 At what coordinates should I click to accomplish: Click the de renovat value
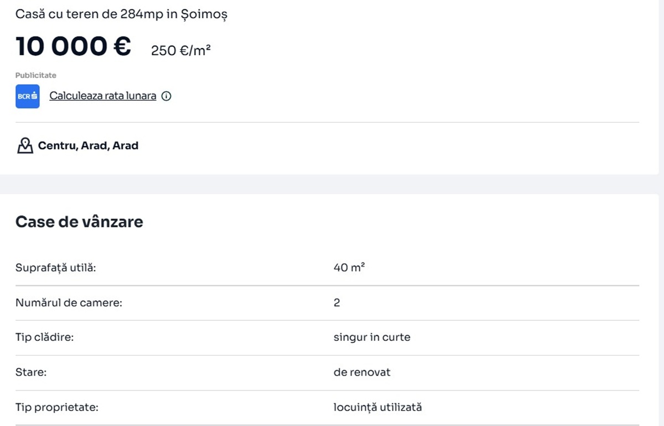[362, 372]
